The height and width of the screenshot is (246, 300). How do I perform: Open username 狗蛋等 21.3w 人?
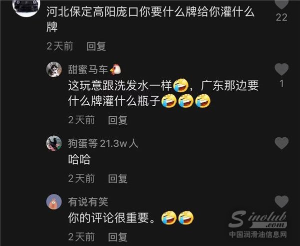pos(103,143)
